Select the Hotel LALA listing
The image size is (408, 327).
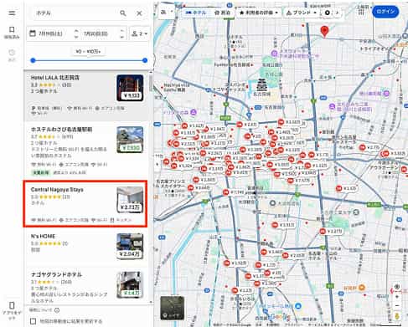87,95
